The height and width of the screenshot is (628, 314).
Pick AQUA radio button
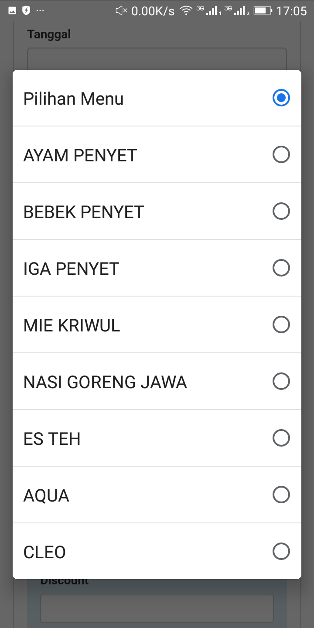click(x=281, y=495)
